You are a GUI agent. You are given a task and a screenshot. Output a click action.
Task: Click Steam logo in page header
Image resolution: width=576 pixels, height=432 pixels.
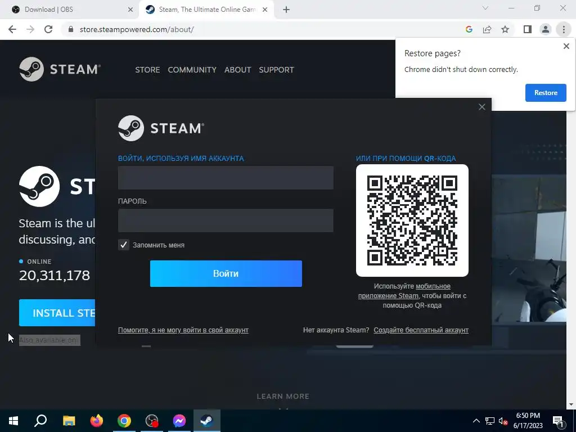60,69
